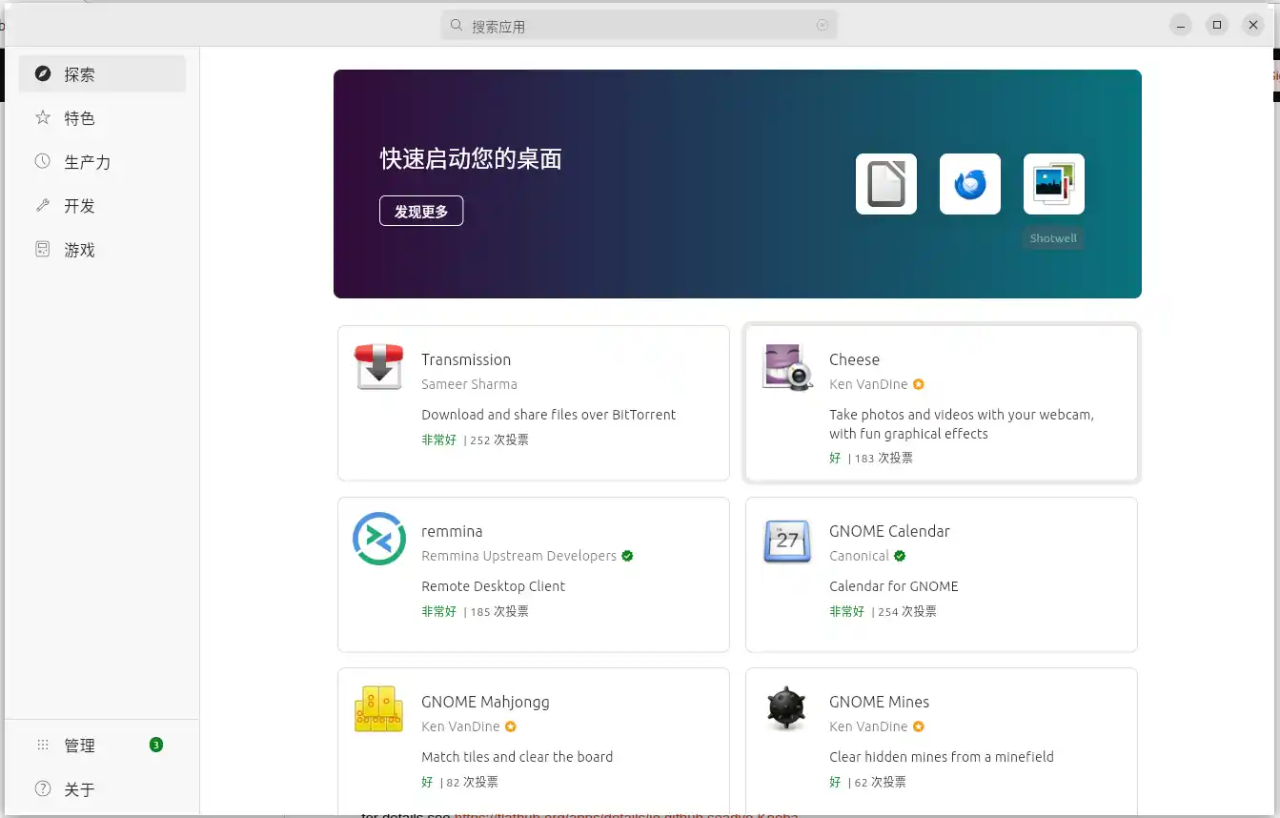Clear the search field with the X icon
The width and height of the screenshot is (1280, 818).
pos(823,26)
